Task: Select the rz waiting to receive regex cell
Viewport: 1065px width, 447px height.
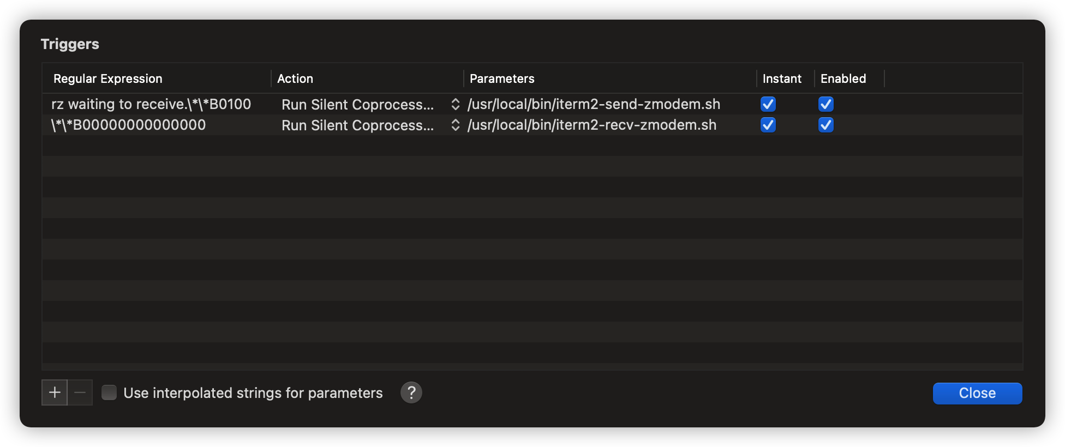Action: tap(151, 104)
